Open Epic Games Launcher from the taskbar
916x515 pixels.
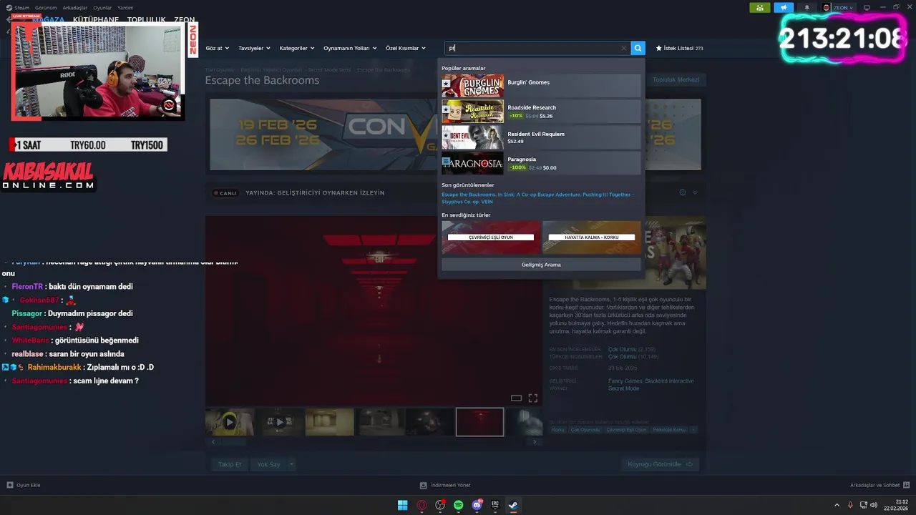(x=495, y=505)
